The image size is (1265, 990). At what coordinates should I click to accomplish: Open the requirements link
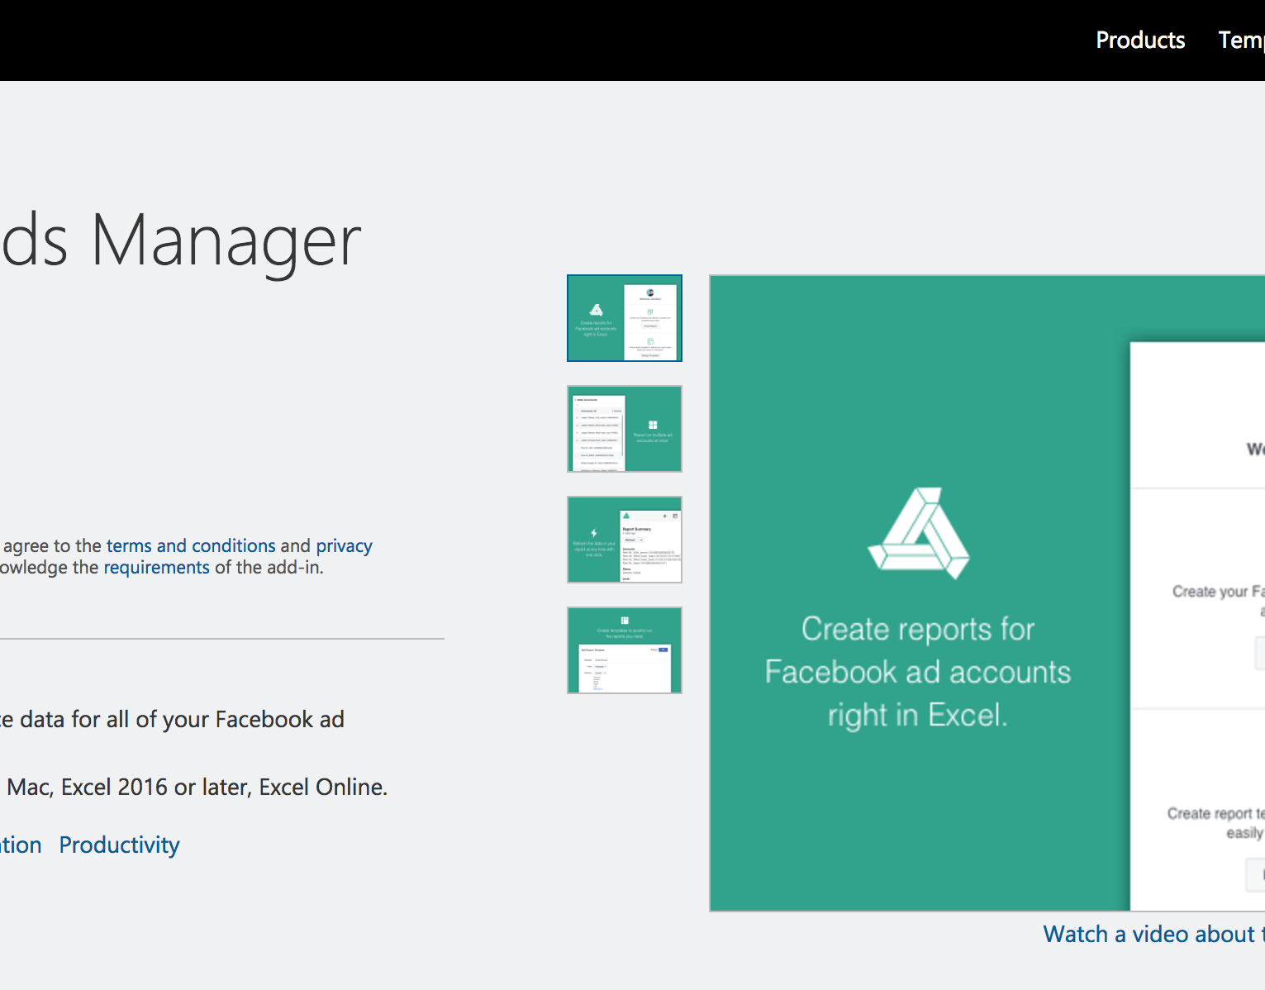[156, 567]
